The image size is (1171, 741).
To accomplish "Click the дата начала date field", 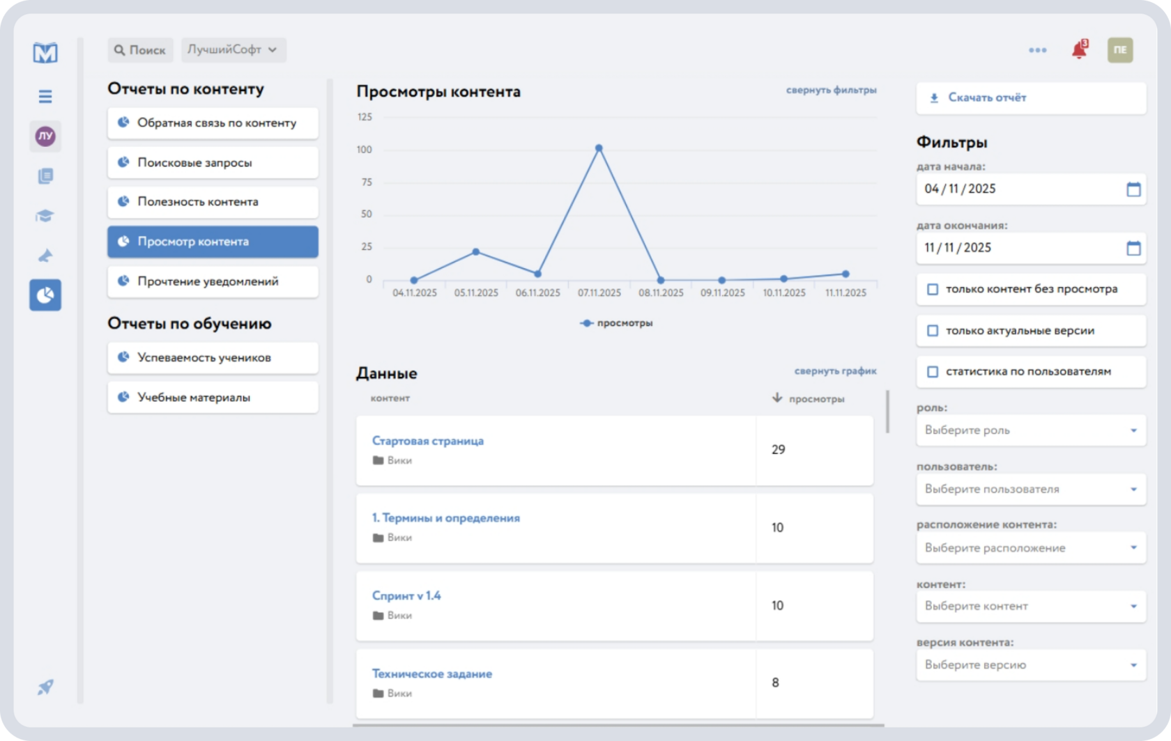I will [x=1031, y=189].
